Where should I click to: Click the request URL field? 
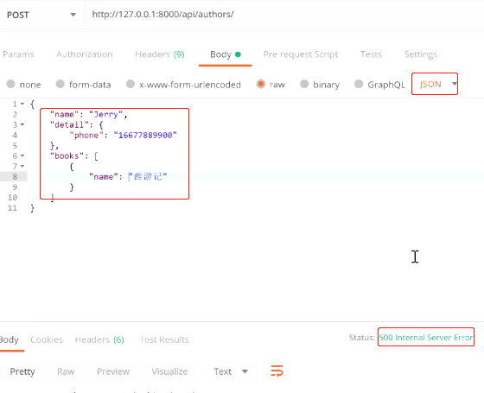(284, 15)
